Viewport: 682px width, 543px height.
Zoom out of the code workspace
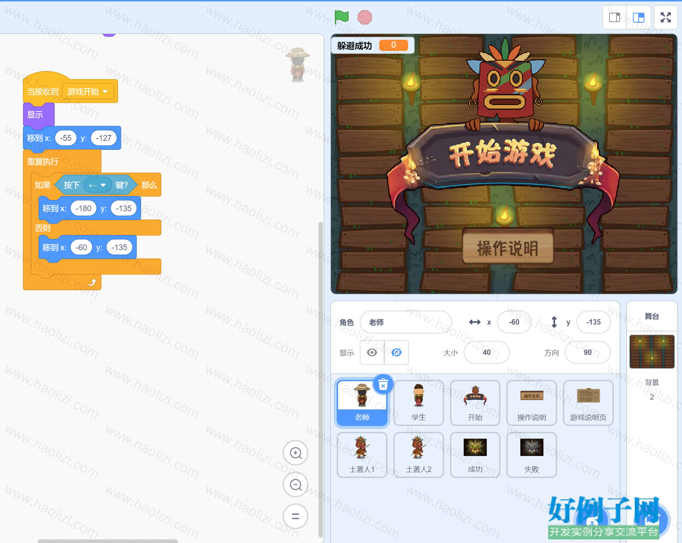pyautogui.click(x=296, y=485)
